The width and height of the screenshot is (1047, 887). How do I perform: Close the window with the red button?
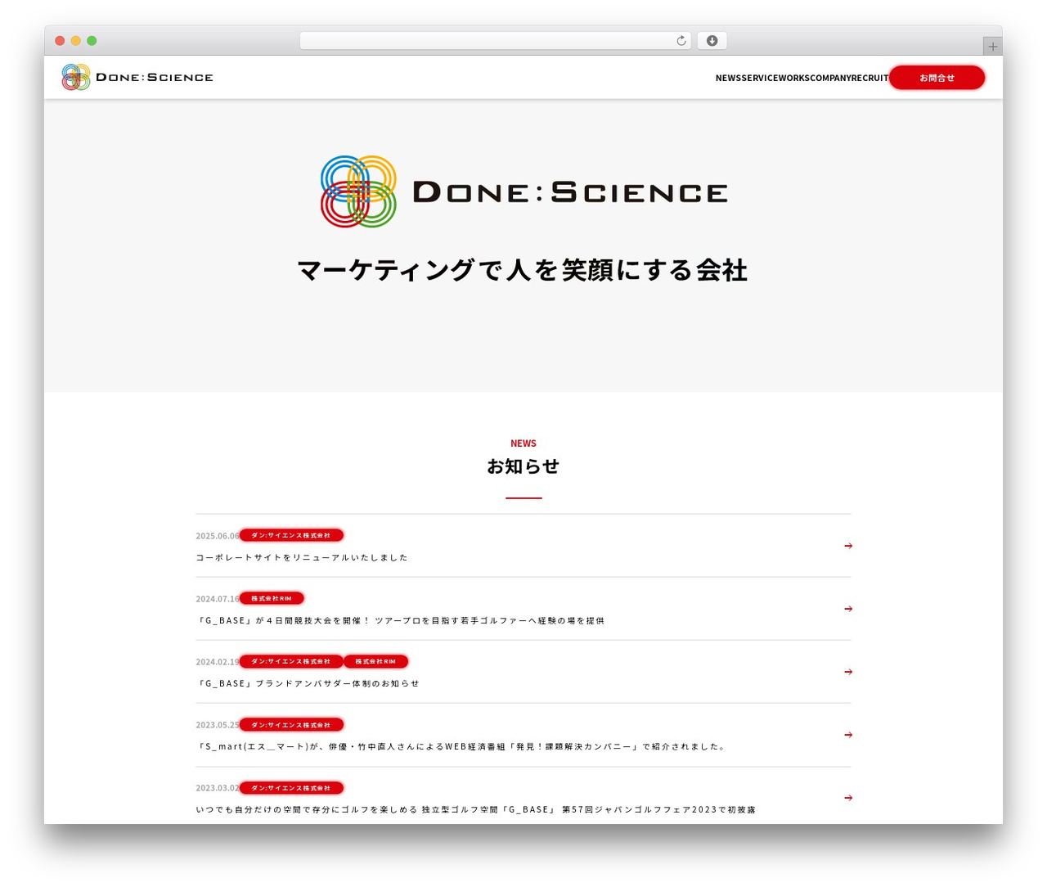(60, 41)
